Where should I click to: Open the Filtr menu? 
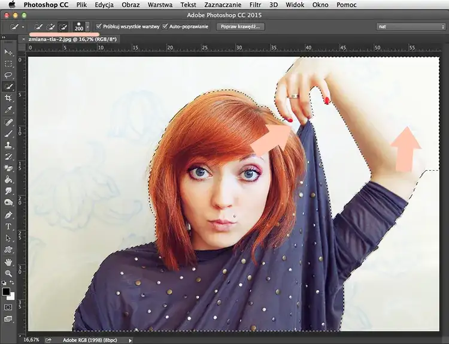[x=255, y=4]
